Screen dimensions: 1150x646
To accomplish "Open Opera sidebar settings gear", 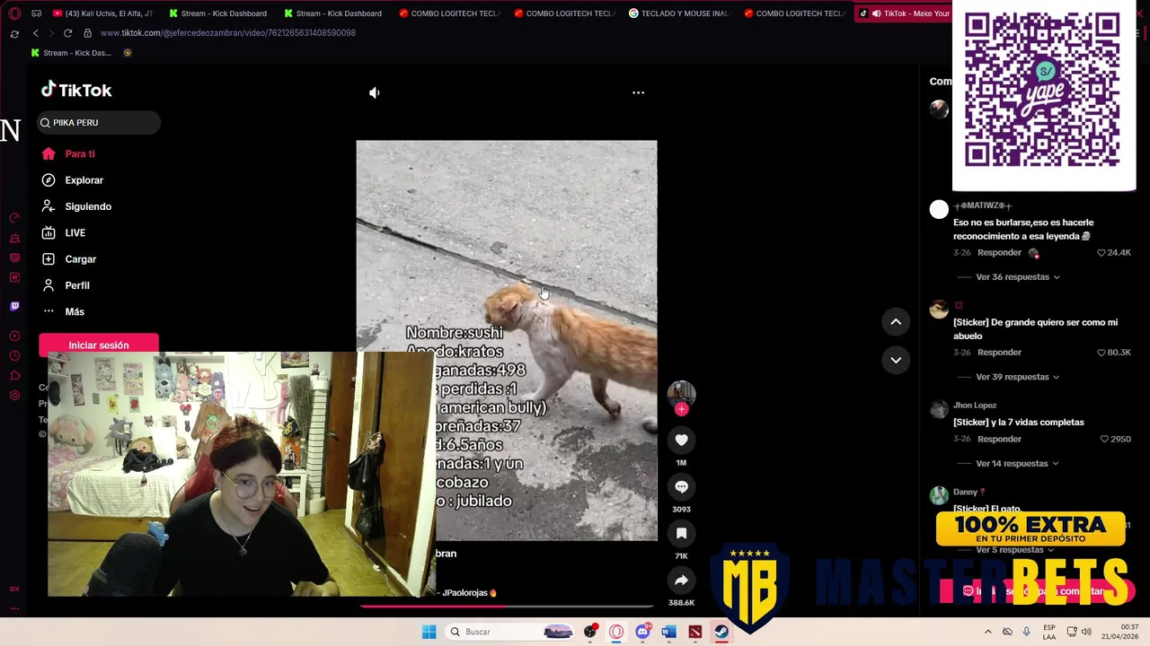I will tap(14, 396).
